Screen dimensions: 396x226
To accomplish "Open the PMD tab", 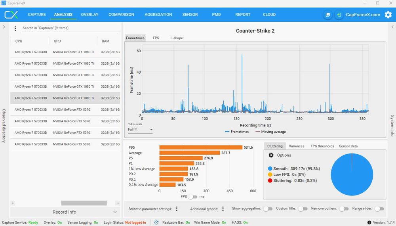I will coord(217,15).
